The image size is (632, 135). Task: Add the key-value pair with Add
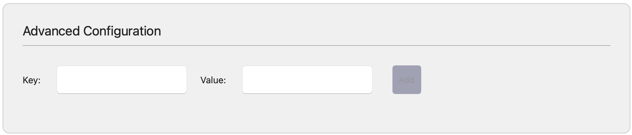pos(407,80)
